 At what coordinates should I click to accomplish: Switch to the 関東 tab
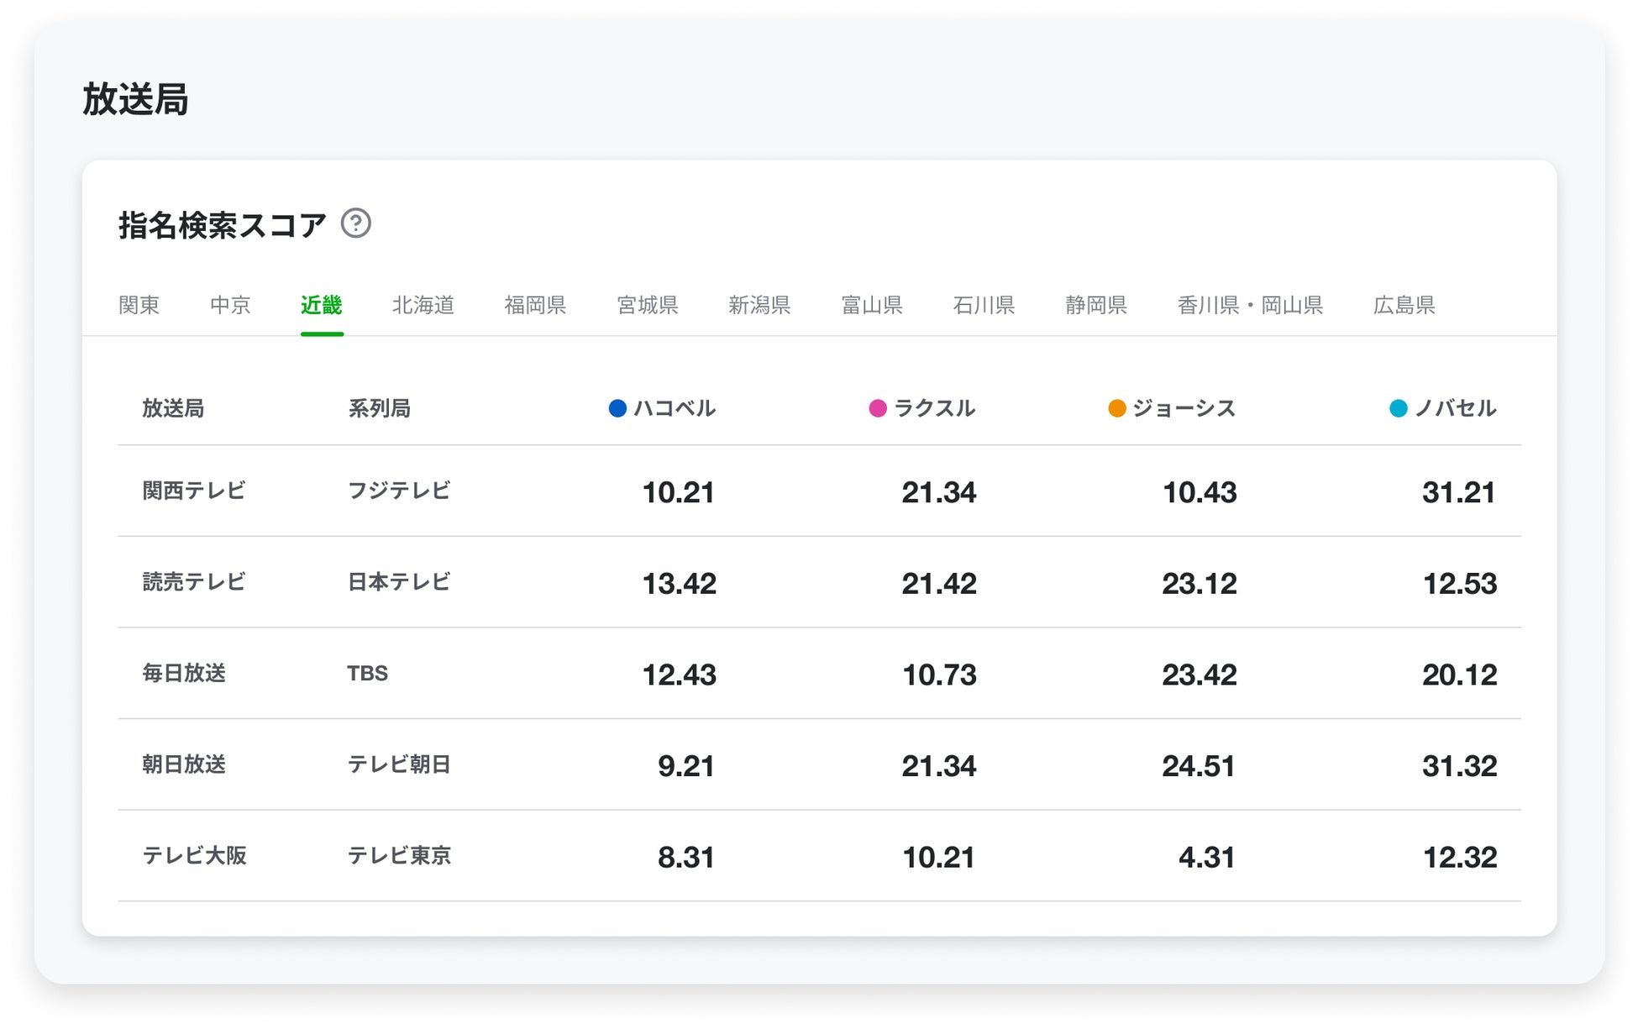[x=139, y=305]
